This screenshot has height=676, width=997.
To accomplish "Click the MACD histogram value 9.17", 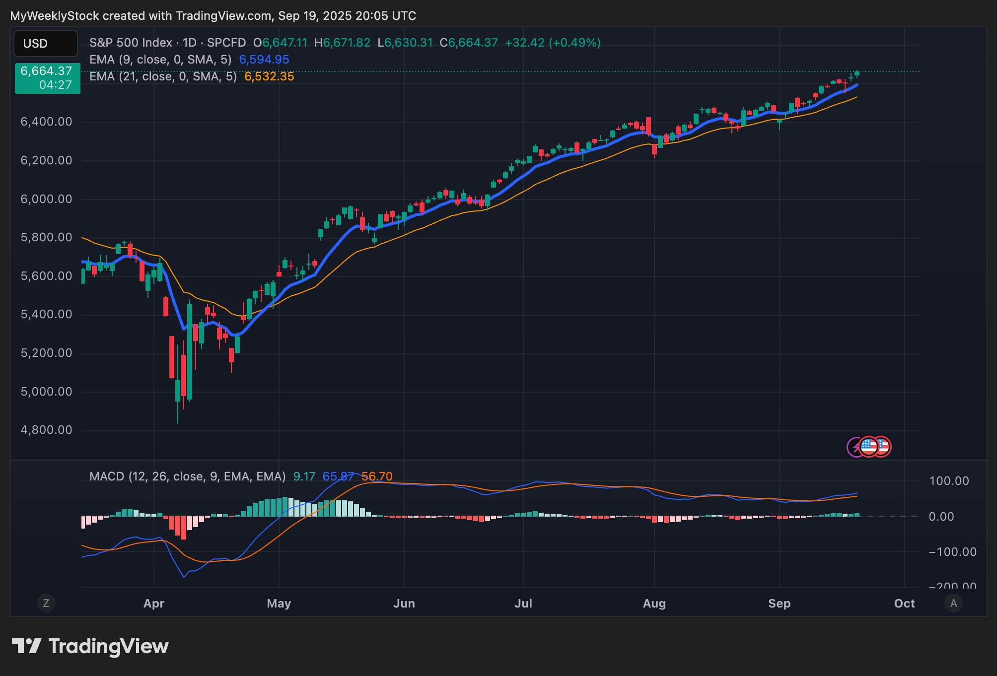I will (304, 476).
